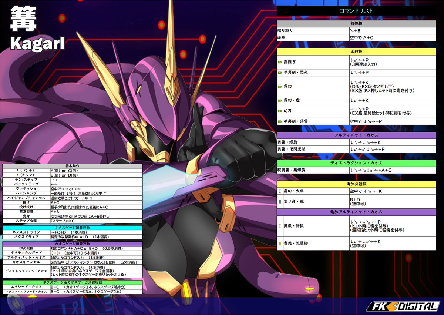
Task: Click the 空中ダッシュ row label
Action: point(26,189)
